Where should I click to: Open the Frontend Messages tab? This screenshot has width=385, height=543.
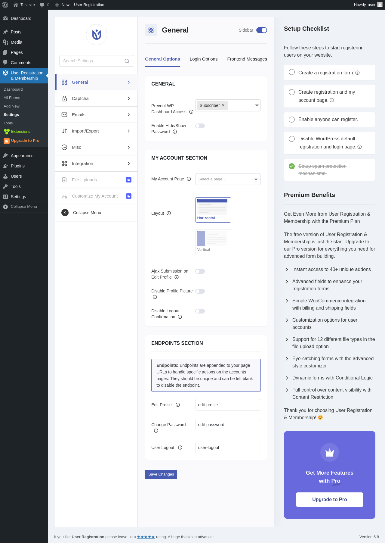(247, 59)
